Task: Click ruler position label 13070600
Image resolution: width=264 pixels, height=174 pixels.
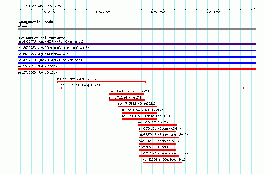Action: 212,12
